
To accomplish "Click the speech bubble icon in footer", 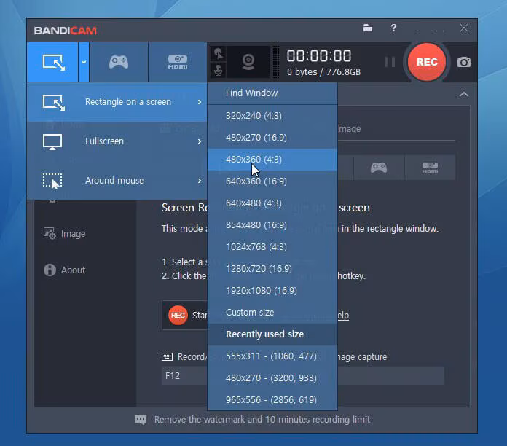I will click(141, 420).
